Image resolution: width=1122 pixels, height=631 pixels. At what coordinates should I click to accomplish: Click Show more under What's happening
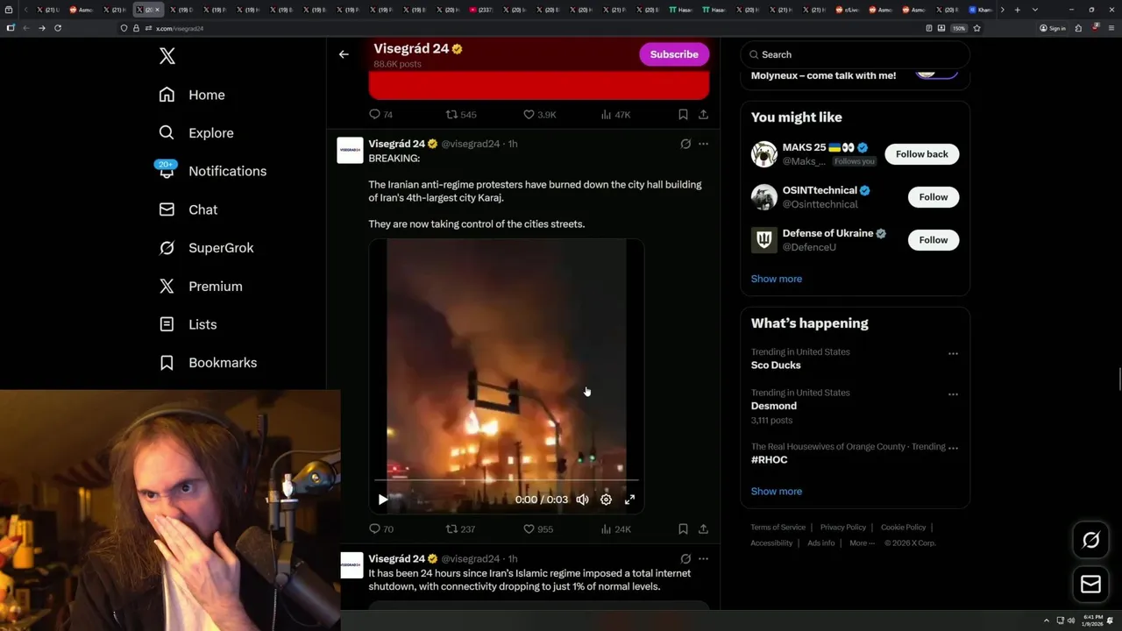[777, 492]
